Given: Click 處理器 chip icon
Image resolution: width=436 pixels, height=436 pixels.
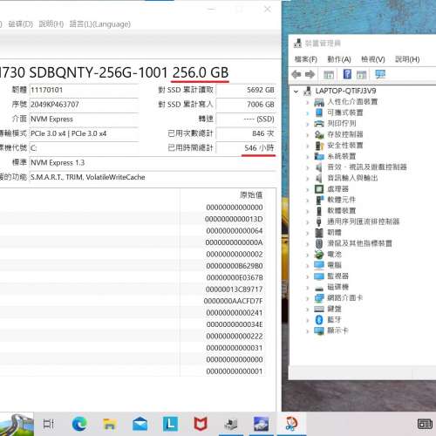Looking at the screenshot, I should [x=319, y=189].
